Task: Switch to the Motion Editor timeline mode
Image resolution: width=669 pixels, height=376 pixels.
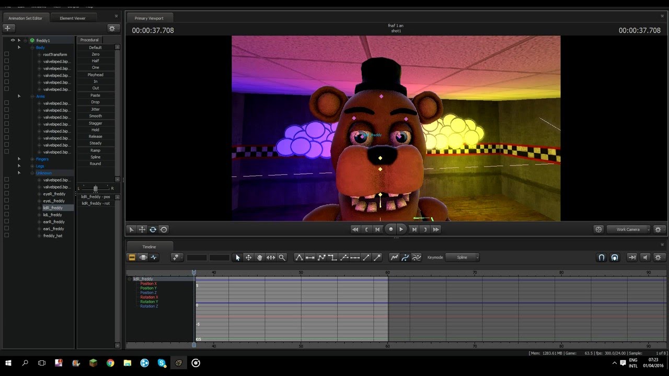Action: (143, 257)
